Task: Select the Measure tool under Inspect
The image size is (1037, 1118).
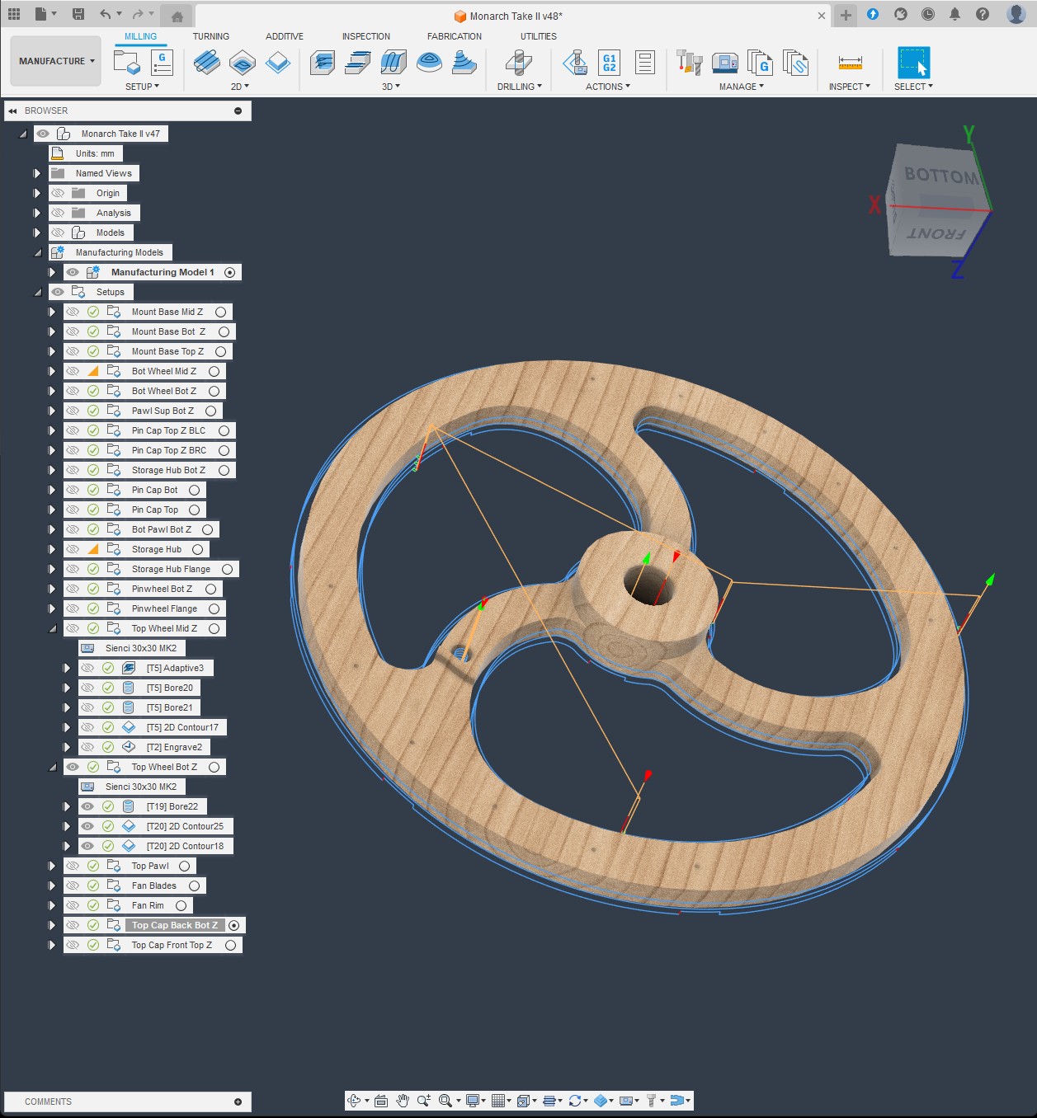Action: [x=850, y=63]
